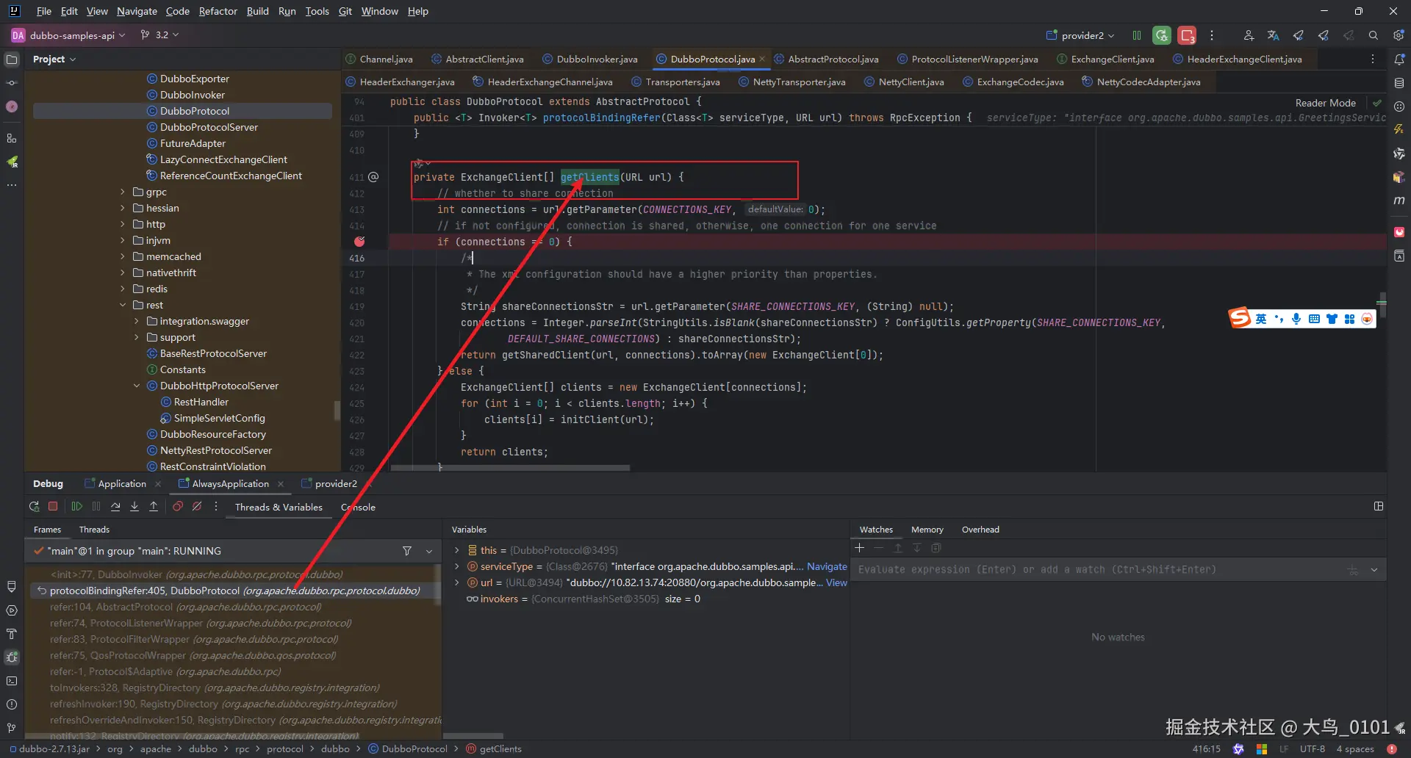The height and width of the screenshot is (758, 1411).
Task: Add a new watch with plus icon
Action: click(x=860, y=548)
